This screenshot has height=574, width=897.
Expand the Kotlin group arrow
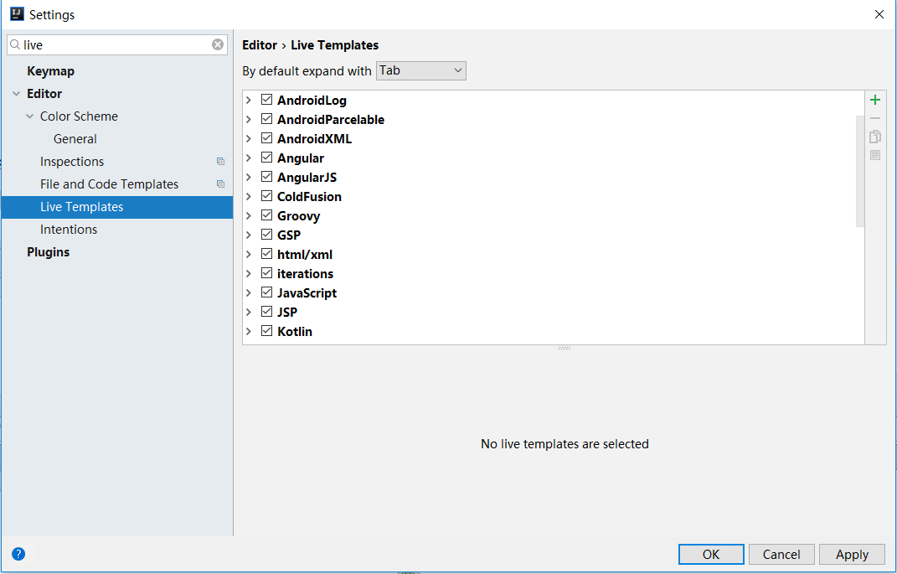[248, 331]
